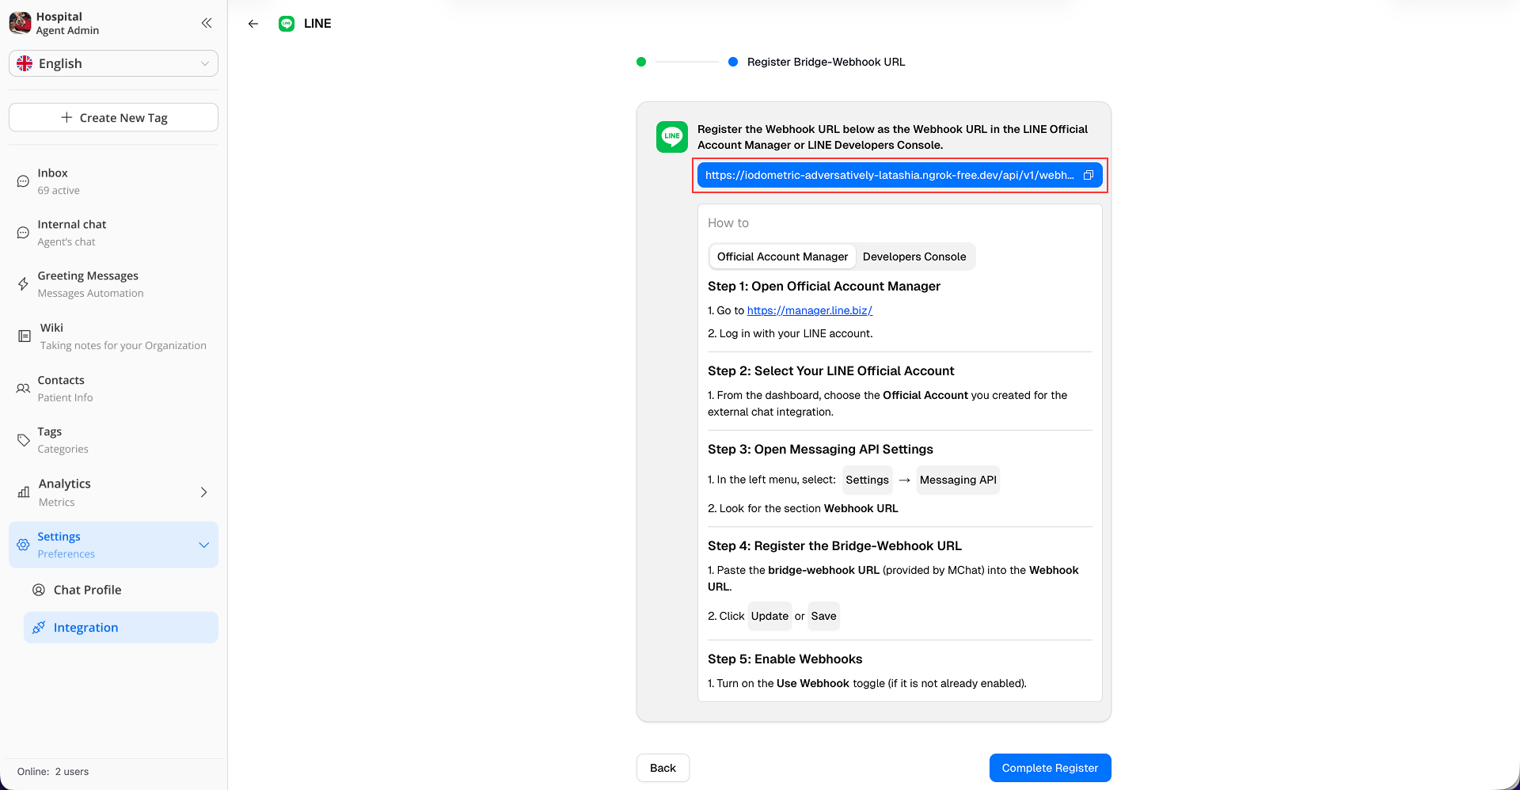The height and width of the screenshot is (790, 1520).
Task: Open Inbox from the sidebar icon
Action: tap(22, 180)
